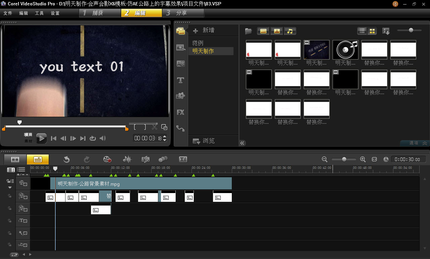This screenshot has width=430, height=259.
Task: Toggle Repeat playback
Action: (x=93, y=138)
